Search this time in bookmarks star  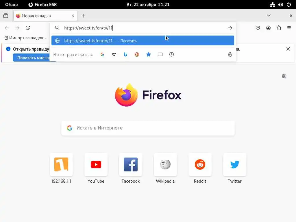[149, 55]
